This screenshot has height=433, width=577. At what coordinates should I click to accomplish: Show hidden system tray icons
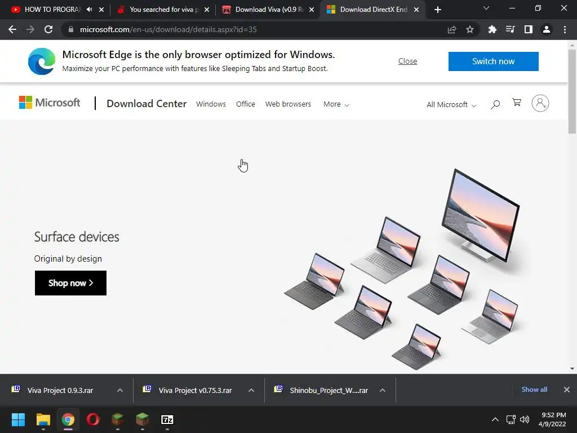tap(495, 419)
